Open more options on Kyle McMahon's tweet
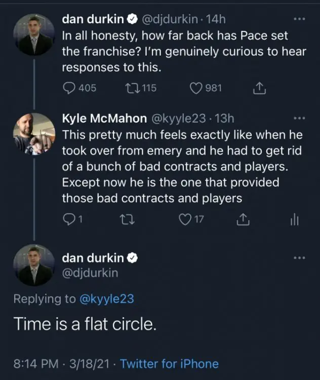This screenshot has width=320, height=380. pos(299,118)
